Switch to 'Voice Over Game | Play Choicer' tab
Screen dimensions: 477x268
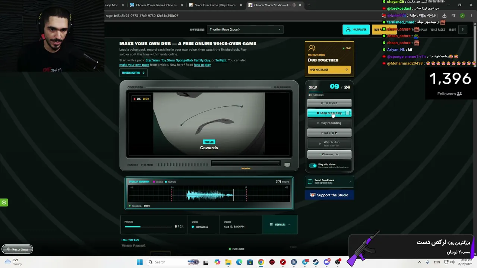click(215, 5)
